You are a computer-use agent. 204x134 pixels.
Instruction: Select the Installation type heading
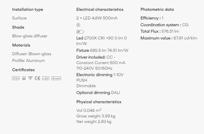(x=28, y=10)
